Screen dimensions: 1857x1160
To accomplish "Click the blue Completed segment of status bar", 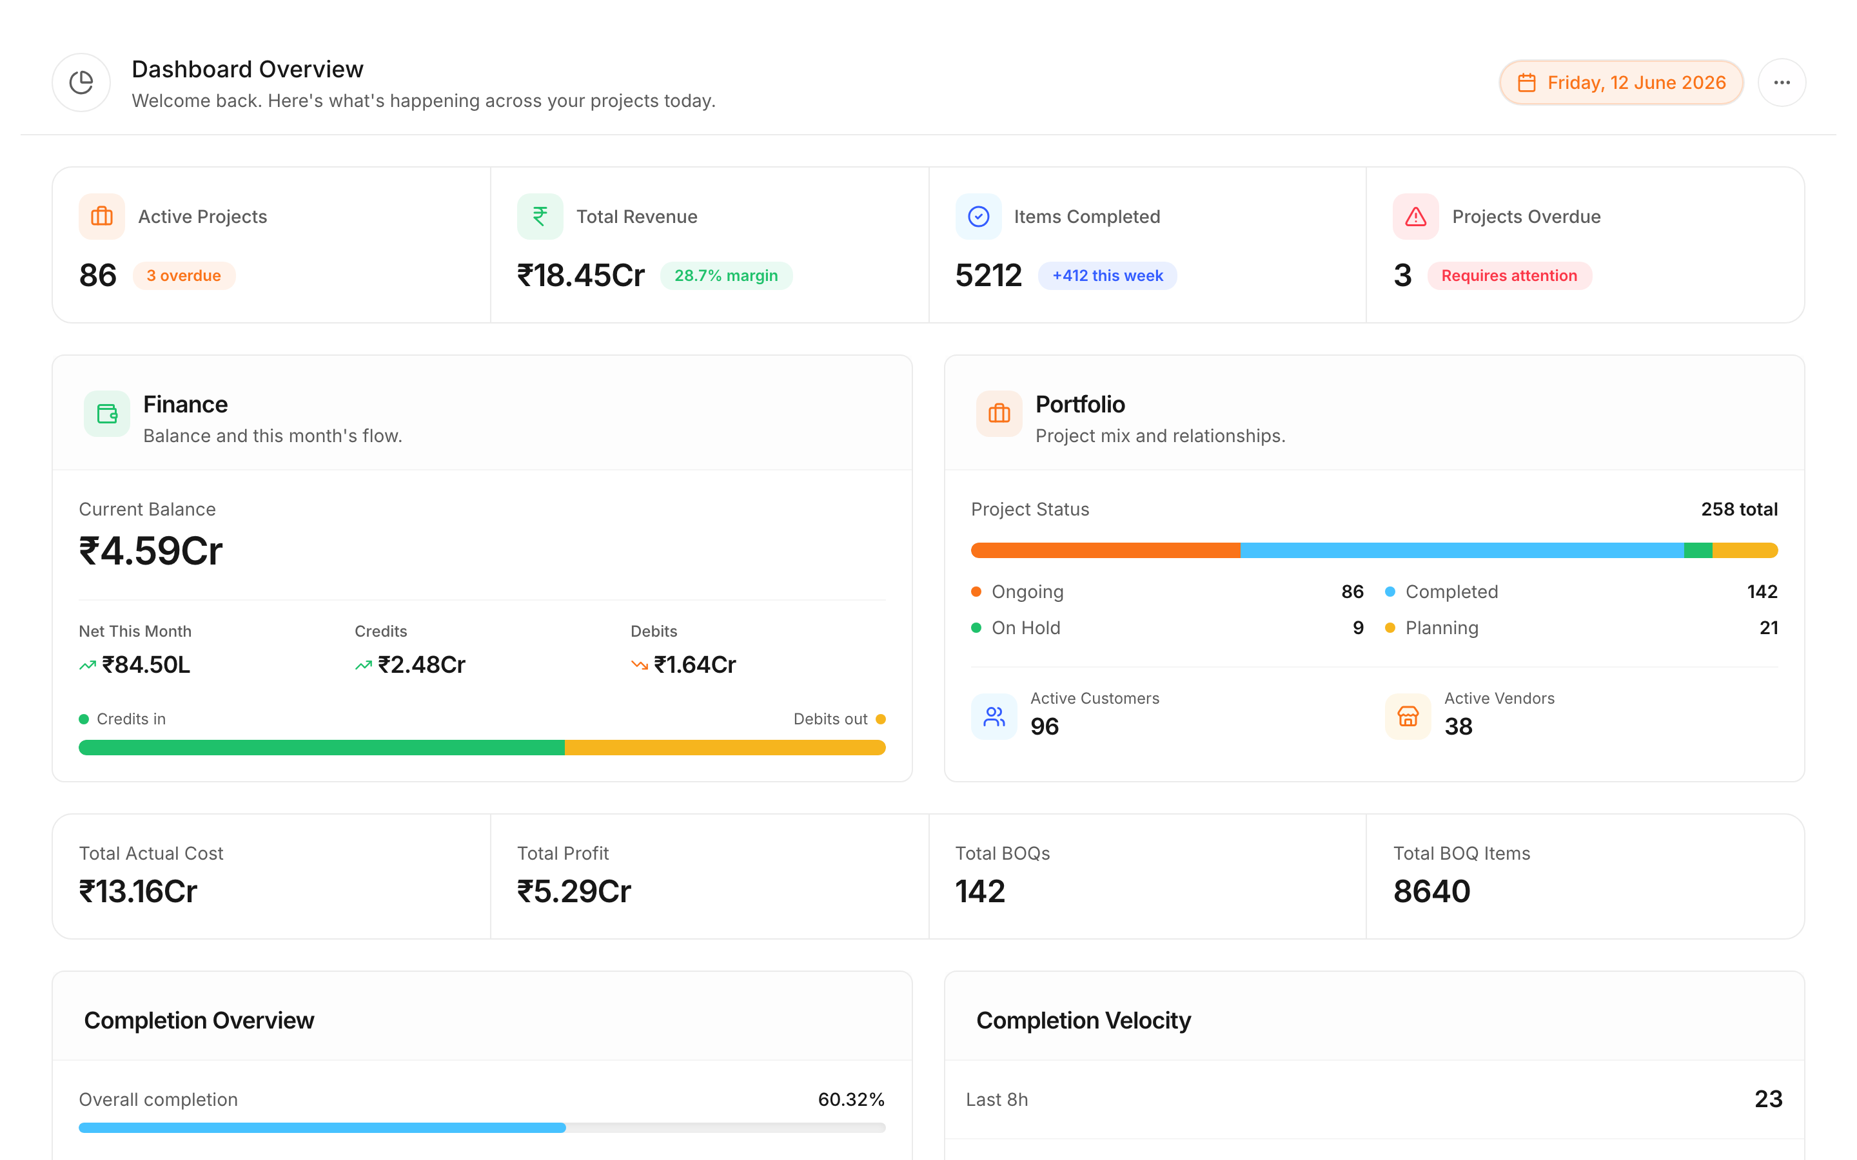I will point(1462,550).
